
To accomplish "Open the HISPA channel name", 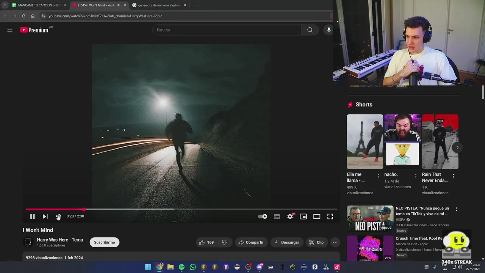I will [401, 220].
